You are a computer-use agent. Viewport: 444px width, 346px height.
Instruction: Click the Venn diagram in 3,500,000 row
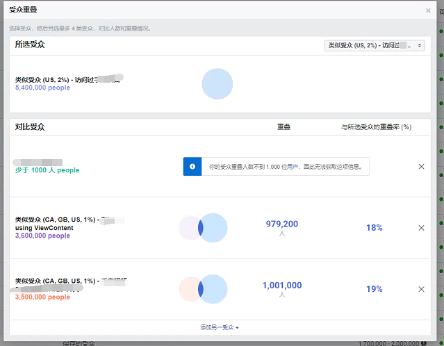pyautogui.click(x=203, y=289)
